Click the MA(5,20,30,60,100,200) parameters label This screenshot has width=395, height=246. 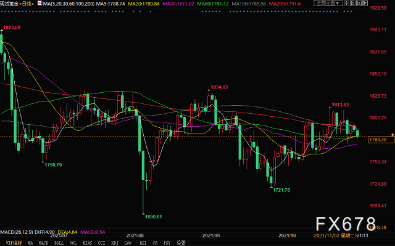pos(69,4)
